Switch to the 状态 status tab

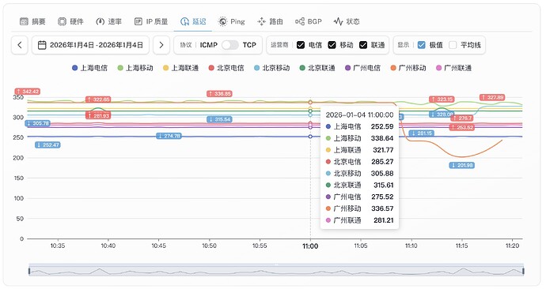point(347,21)
